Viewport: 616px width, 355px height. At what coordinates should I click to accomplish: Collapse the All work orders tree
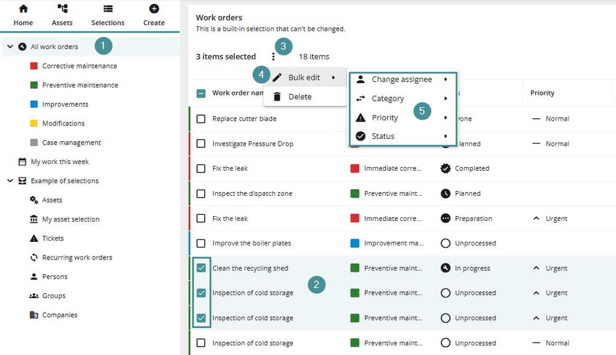(10, 47)
